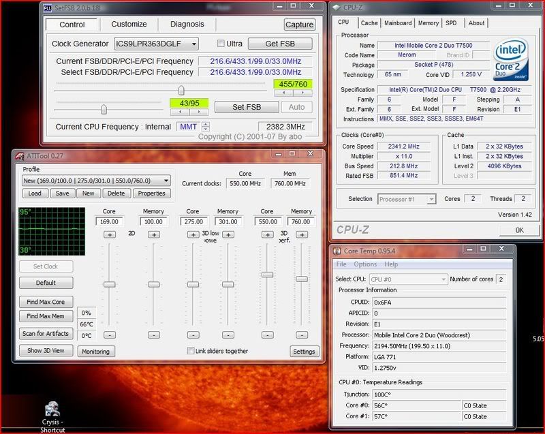
Task: Open the Cache tab in CPU-Z
Action: [369, 23]
